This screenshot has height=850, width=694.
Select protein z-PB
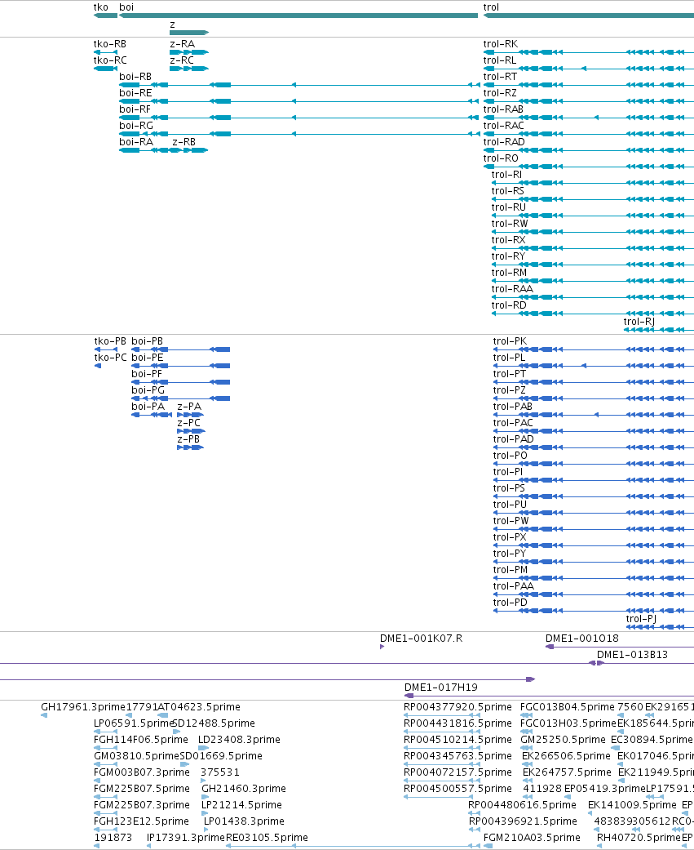click(188, 438)
